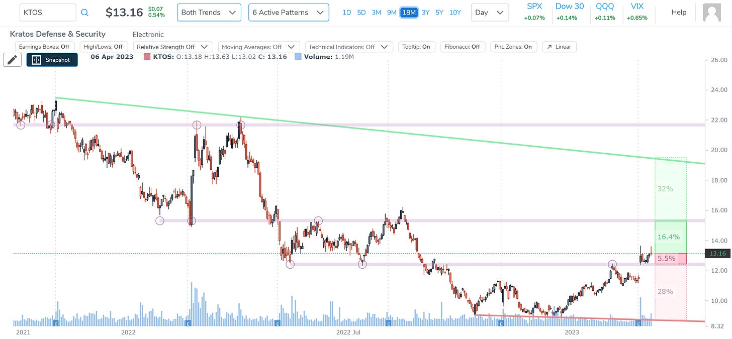Expand 6 Active Patterns dropdown
The image size is (732, 339).
tap(289, 13)
